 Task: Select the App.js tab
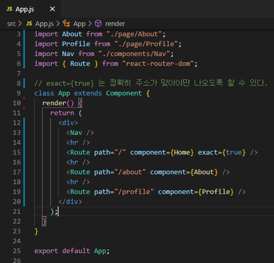tap(30, 9)
